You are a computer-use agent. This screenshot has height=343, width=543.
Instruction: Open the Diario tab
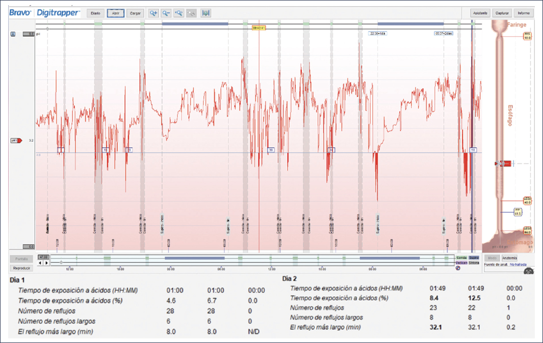[95, 13]
